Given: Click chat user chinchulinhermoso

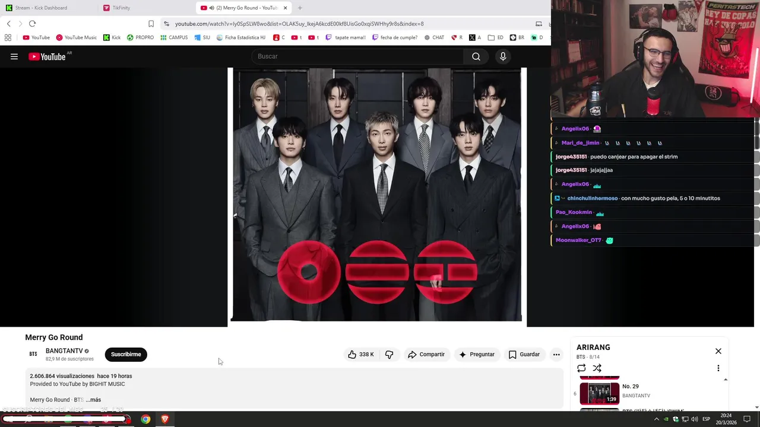Looking at the screenshot, I should 593,198.
